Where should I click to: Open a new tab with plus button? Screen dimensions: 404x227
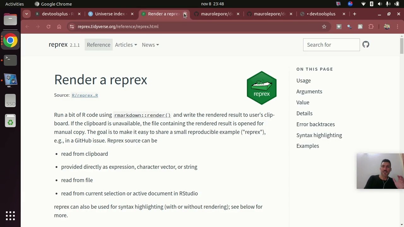tap(354, 14)
